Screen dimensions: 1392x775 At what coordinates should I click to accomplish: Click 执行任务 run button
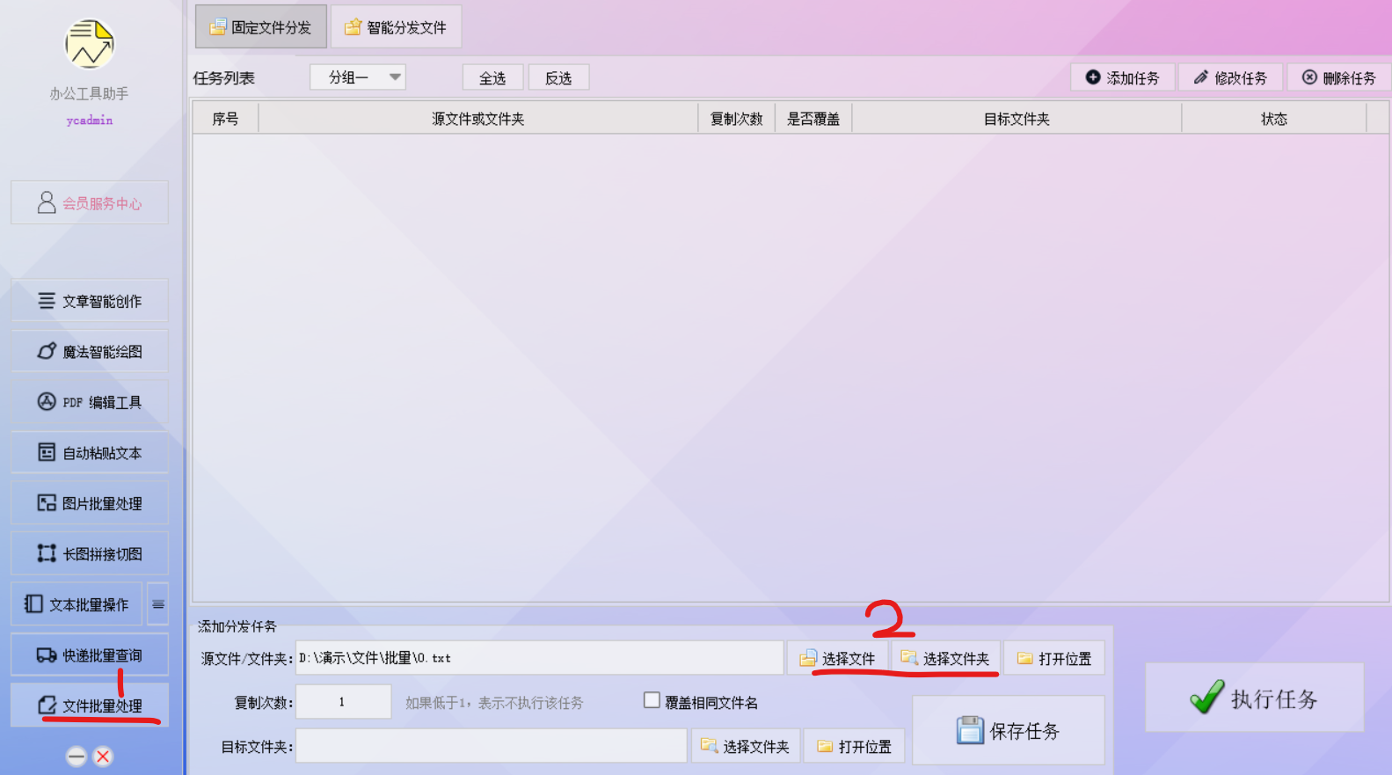tap(1255, 698)
